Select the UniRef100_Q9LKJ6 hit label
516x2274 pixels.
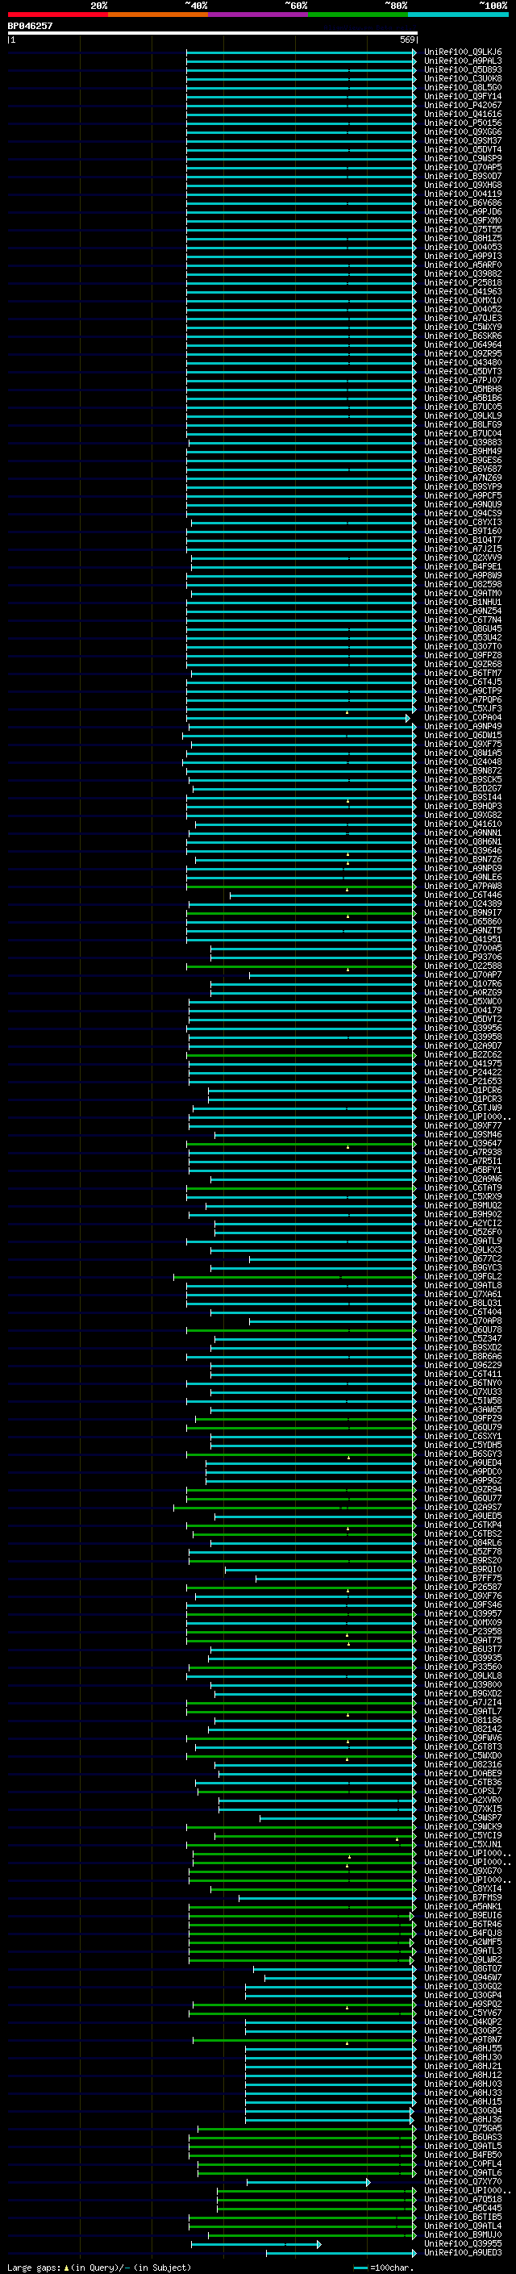pyautogui.click(x=463, y=52)
